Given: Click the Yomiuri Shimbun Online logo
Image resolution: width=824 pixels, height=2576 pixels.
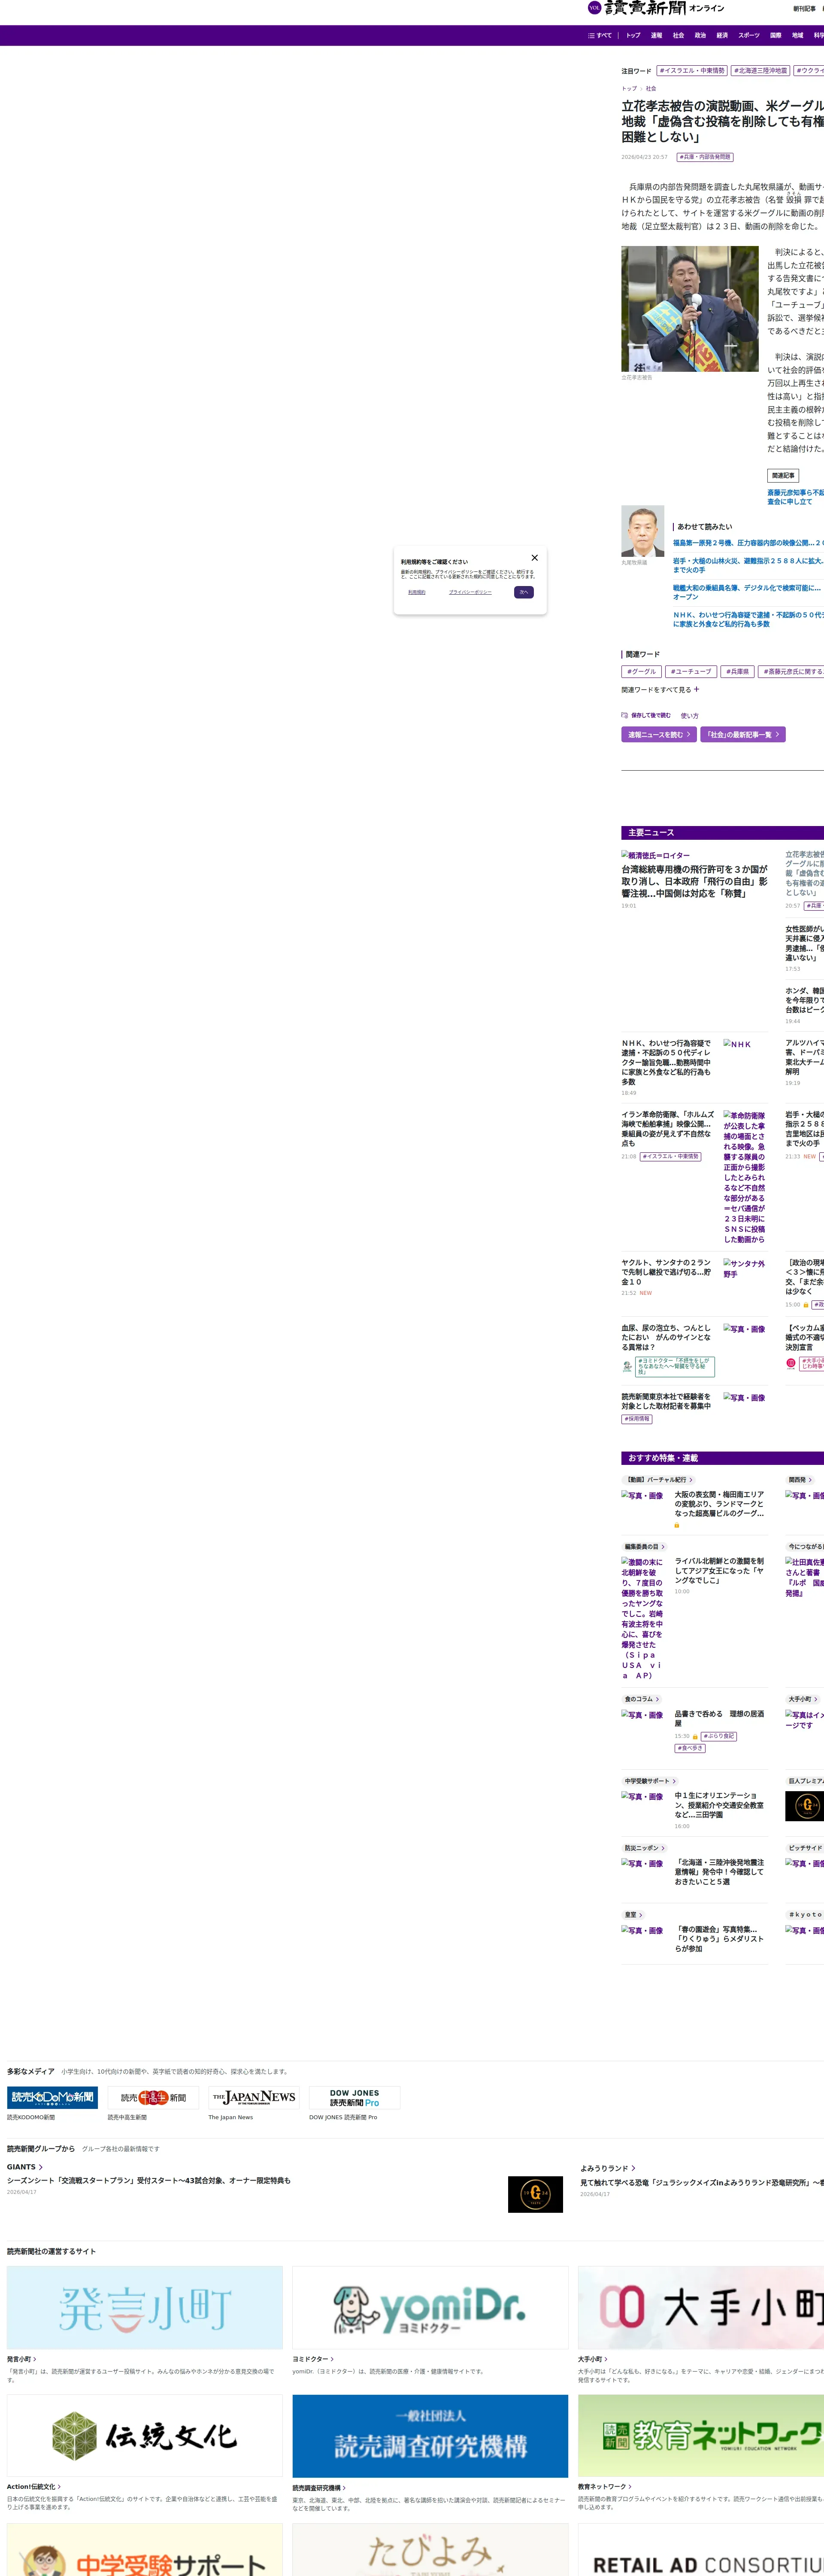Looking at the screenshot, I should (656, 8).
